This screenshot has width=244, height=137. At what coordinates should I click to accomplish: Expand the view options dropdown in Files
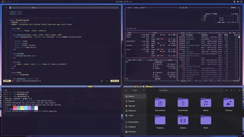point(235,91)
